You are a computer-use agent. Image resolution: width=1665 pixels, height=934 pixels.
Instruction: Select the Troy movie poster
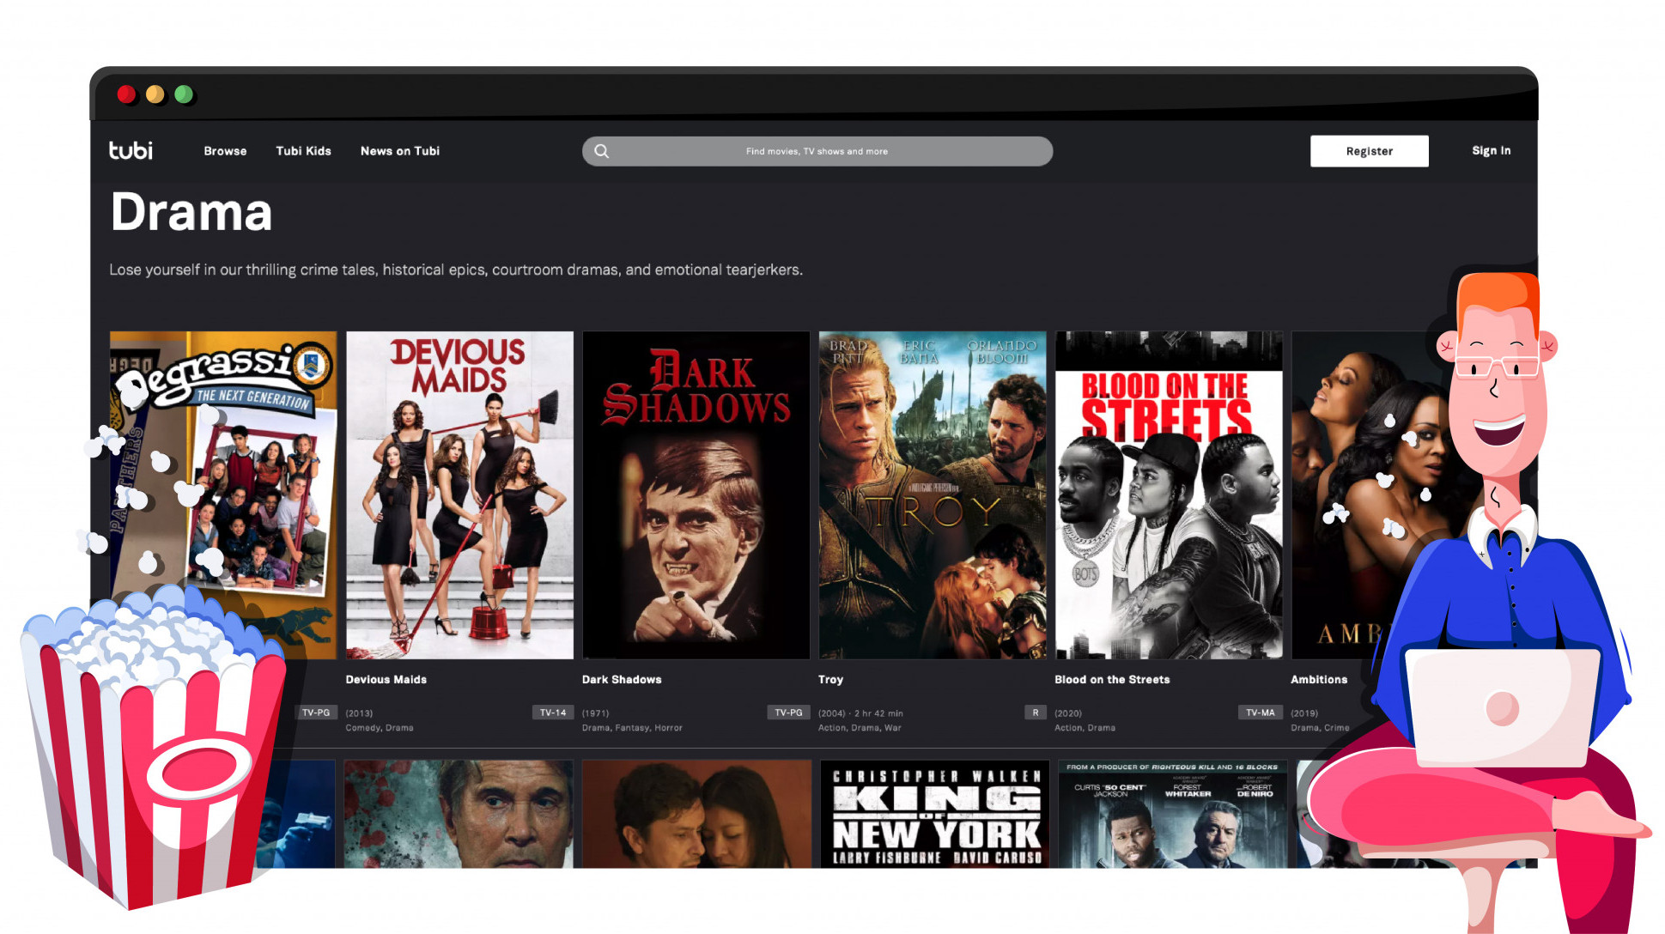coord(932,495)
